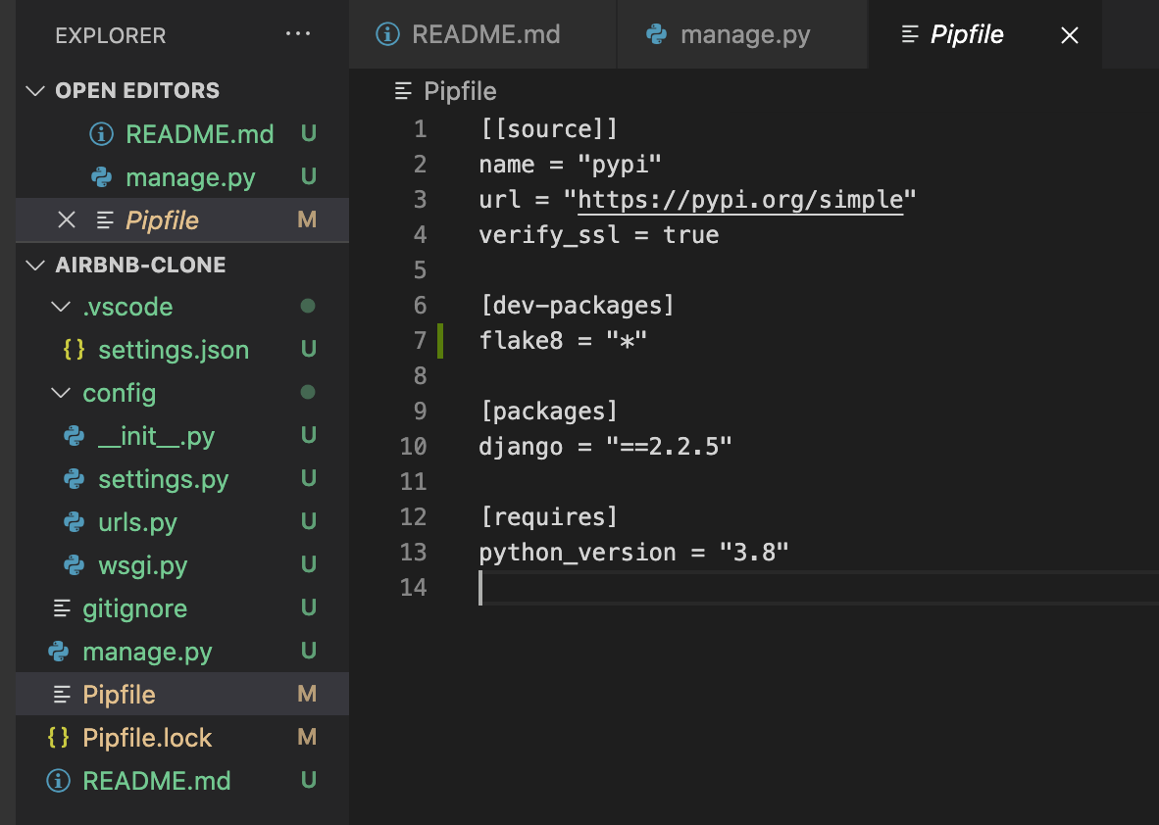Image resolution: width=1159 pixels, height=825 pixels.
Task: Open settings.py in config folder
Action: (181, 478)
